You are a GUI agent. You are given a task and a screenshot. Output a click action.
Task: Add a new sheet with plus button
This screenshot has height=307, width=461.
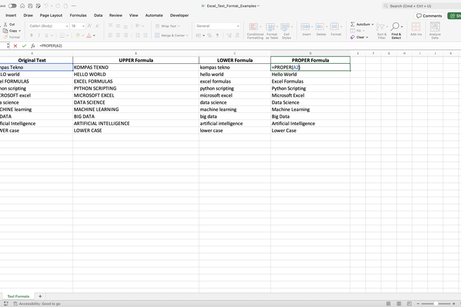pyautogui.click(x=41, y=297)
